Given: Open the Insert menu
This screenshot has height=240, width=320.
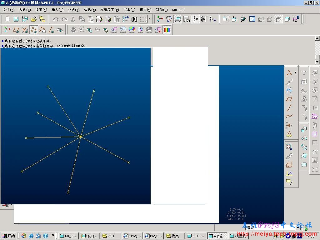Looking at the screenshot, I should point(57,10).
